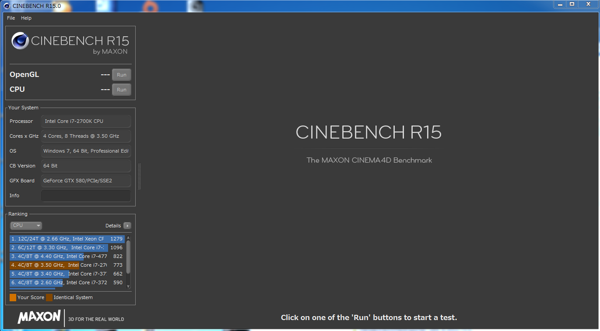Click the MAXON logo at the bottom left
The image size is (600, 331).
click(39, 317)
